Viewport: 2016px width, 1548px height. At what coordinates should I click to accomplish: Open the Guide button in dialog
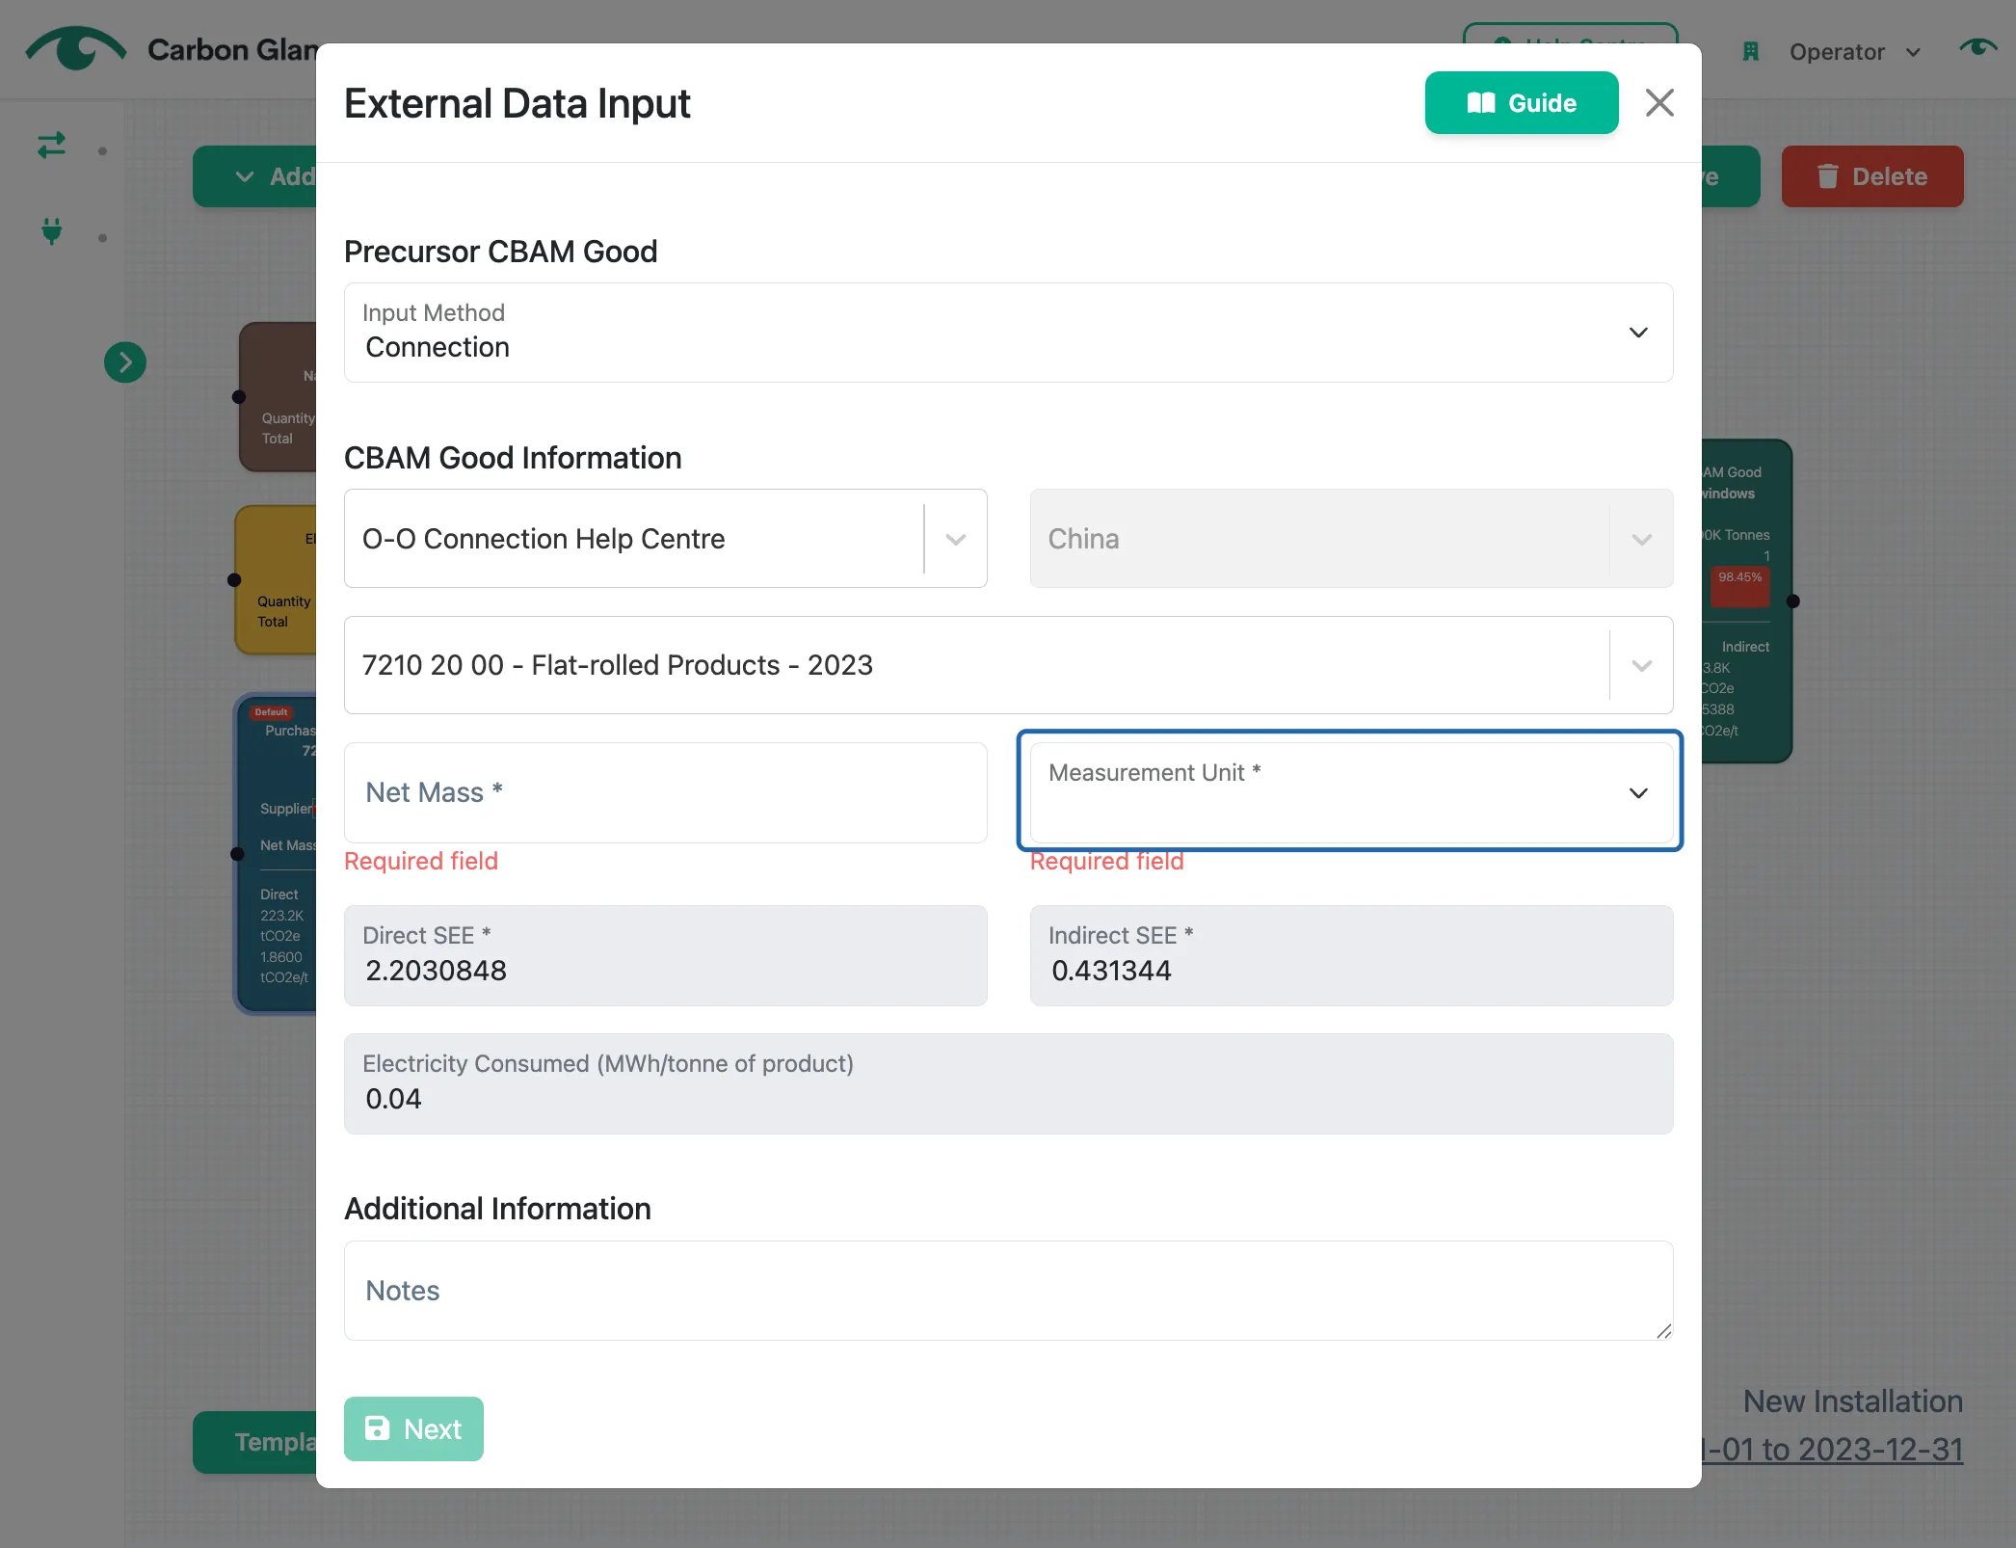tap(1521, 103)
